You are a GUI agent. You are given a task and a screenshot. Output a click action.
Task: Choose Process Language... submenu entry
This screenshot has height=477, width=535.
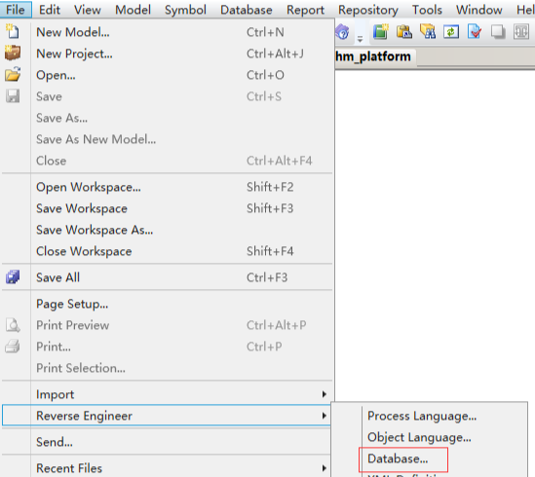[x=422, y=416]
